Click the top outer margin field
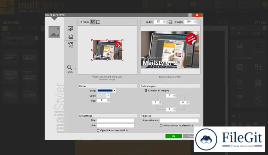This screenshot has height=155, width=268. (x=169, y=96)
